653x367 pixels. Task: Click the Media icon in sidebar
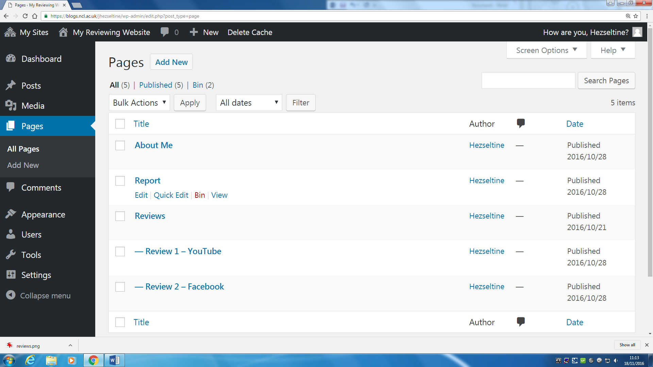tap(11, 106)
